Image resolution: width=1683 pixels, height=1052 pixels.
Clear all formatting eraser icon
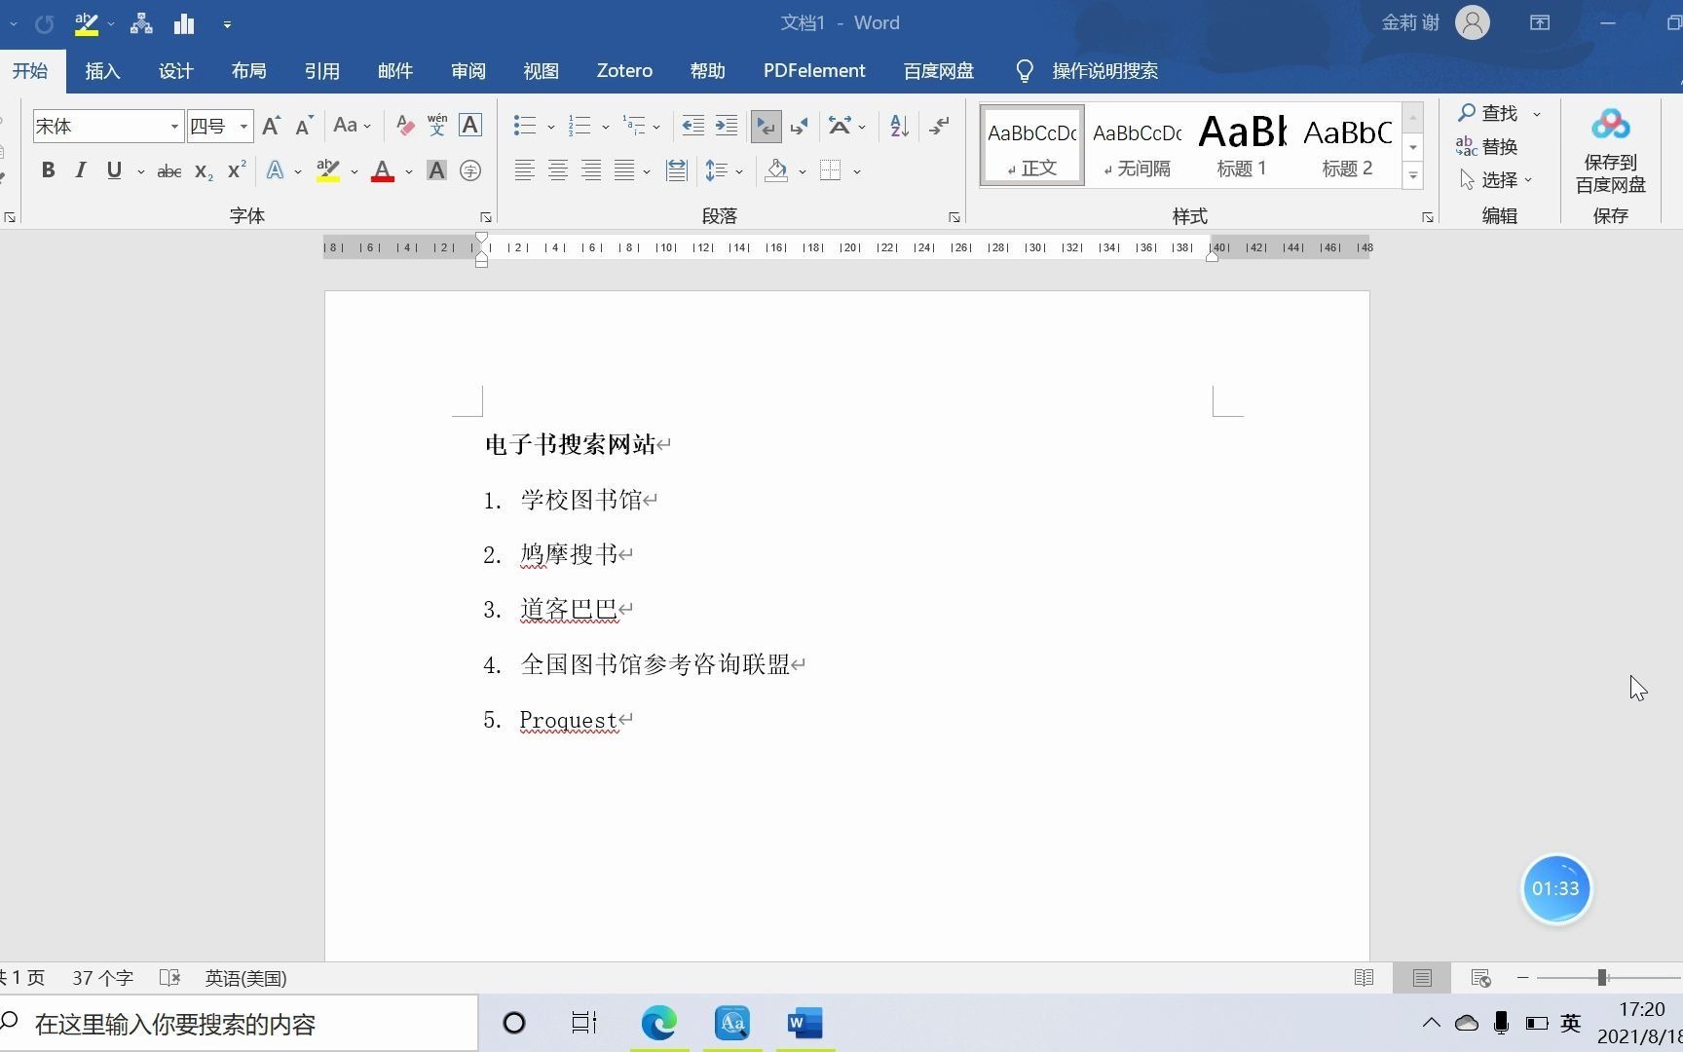(405, 126)
